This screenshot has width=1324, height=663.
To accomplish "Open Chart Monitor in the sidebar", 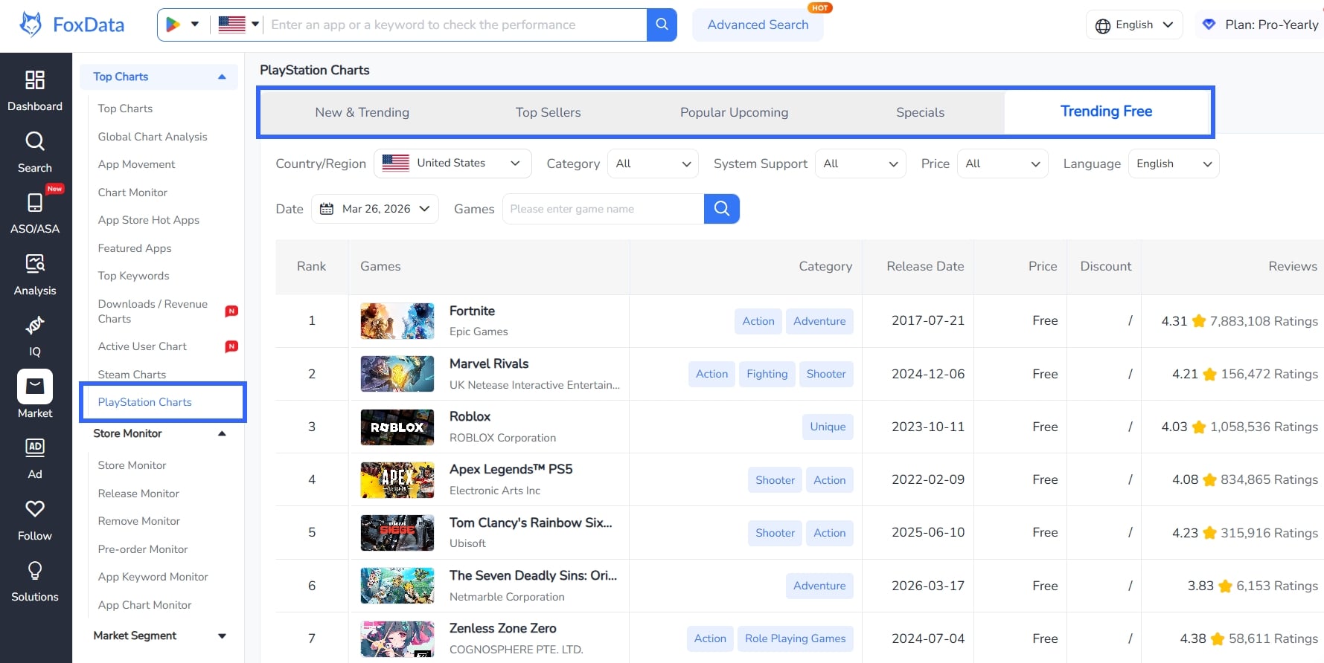I will click(x=132, y=193).
